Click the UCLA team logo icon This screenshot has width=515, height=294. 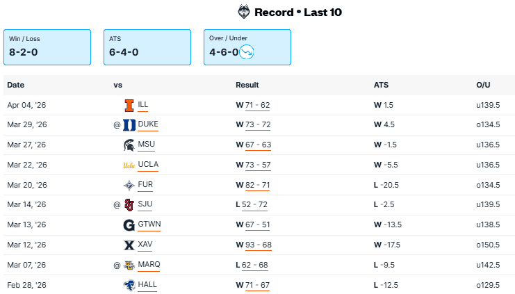tap(129, 165)
